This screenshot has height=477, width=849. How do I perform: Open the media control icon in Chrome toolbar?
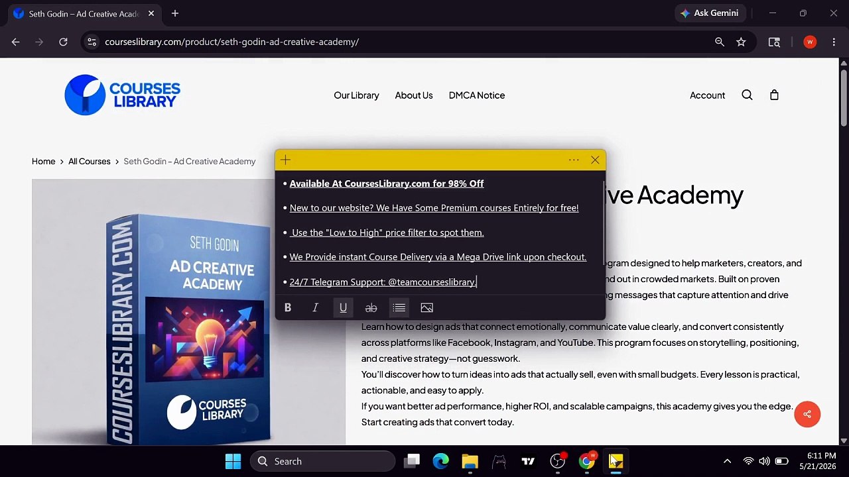point(774,42)
